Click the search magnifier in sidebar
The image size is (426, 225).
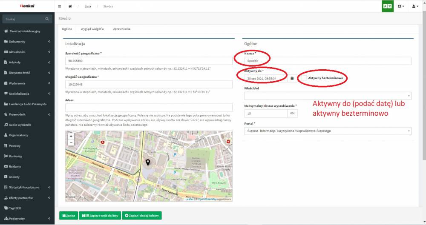point(47,19)
